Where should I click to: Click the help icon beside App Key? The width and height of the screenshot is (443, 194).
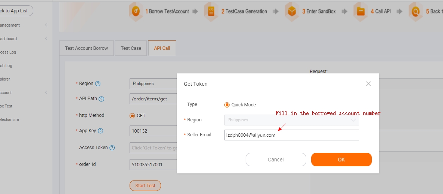(x=100, y=131)
